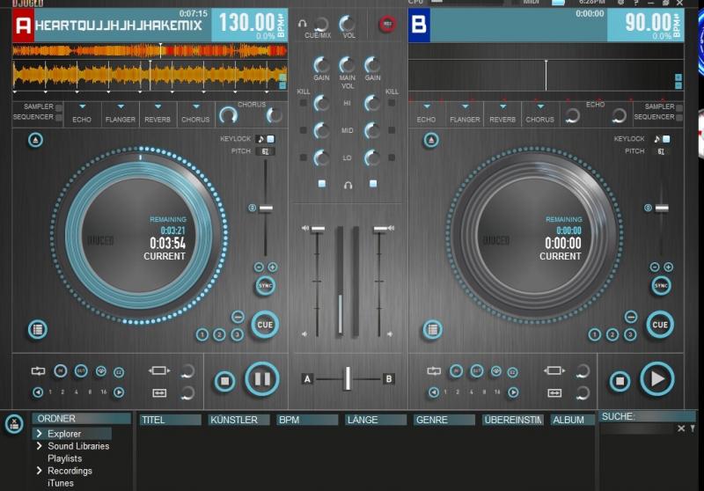The image size is (704, 491).
Task: Trigger hot cue 3 on deck B
Action: click(x=630, y=334)
